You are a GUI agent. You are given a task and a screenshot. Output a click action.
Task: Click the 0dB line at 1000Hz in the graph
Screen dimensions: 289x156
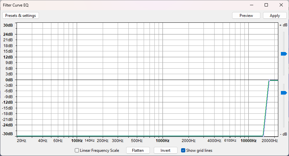[162, 80]
